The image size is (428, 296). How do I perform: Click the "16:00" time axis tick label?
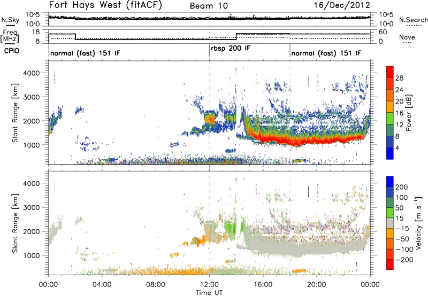click(x=263, y=285)
